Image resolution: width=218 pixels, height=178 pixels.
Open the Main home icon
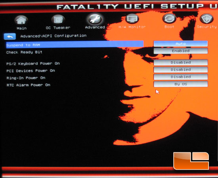point(21,20)
